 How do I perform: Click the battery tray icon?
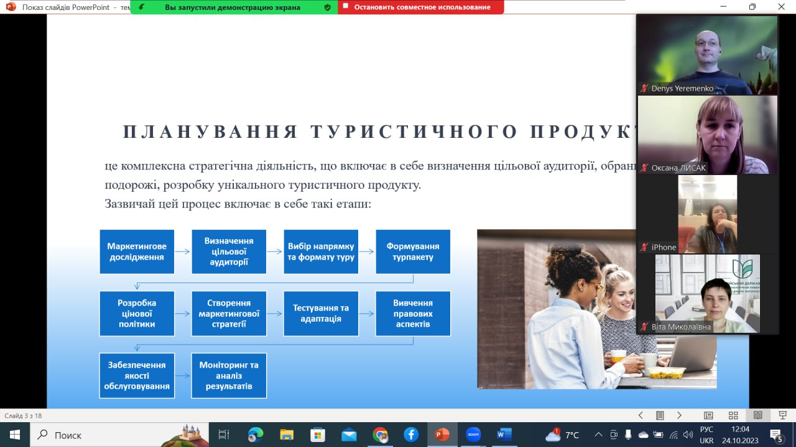tap(658, 435)
